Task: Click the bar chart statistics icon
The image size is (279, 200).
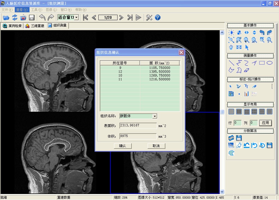Action: pos(246,94)
